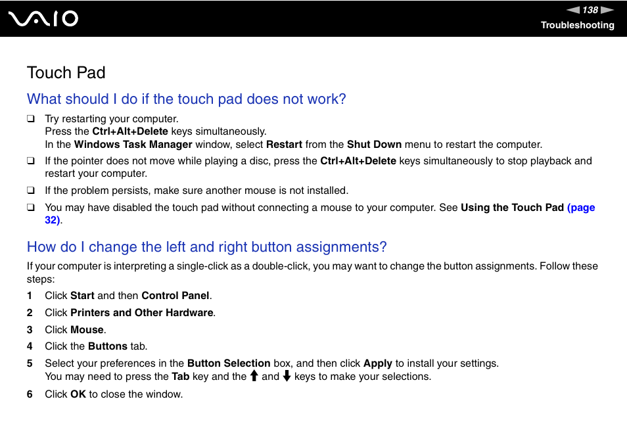The image size is (627, 443).
Task: Click the line "If the problem persists, make sure another mouse is not installed."
Action: (x=197, y=191)
